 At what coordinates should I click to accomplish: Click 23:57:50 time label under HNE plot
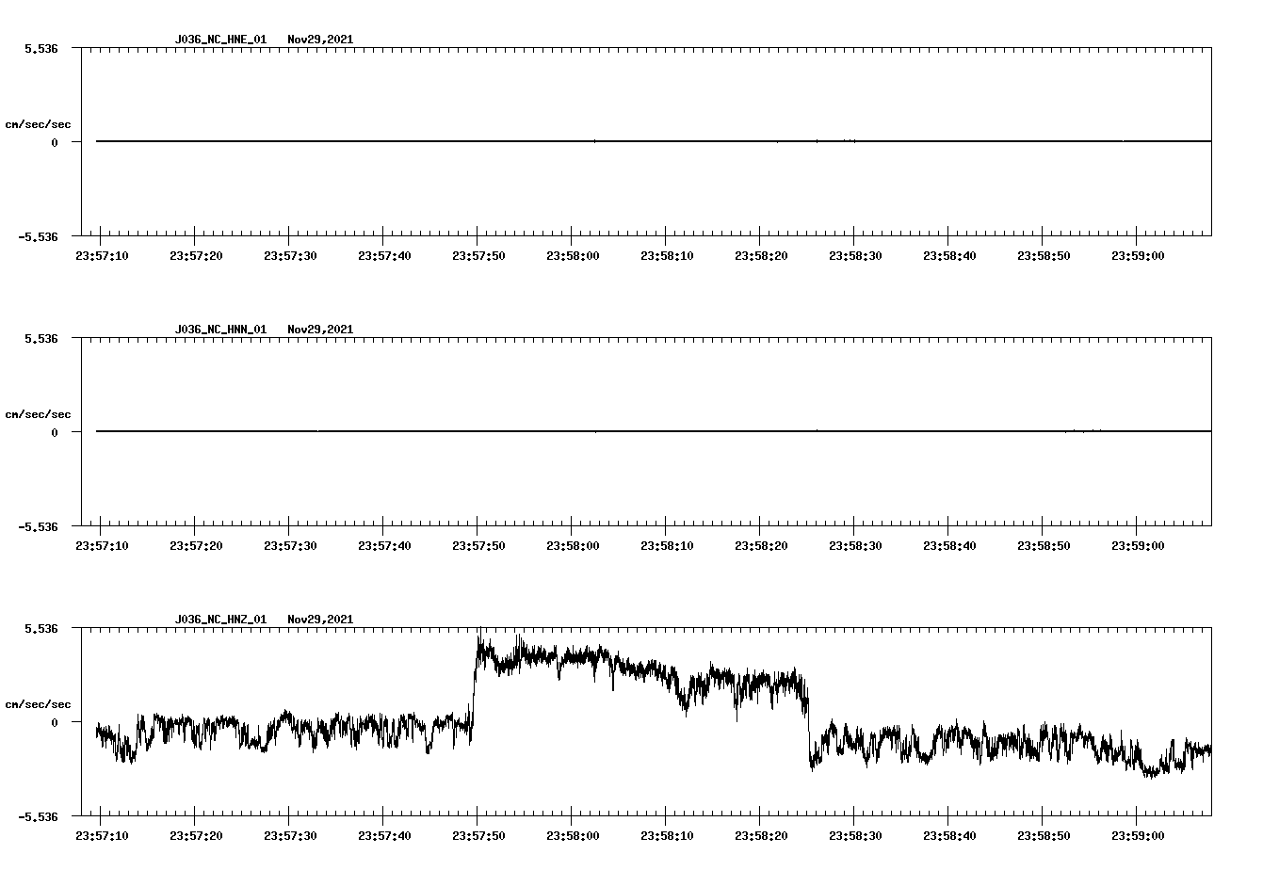pos(478,256)
